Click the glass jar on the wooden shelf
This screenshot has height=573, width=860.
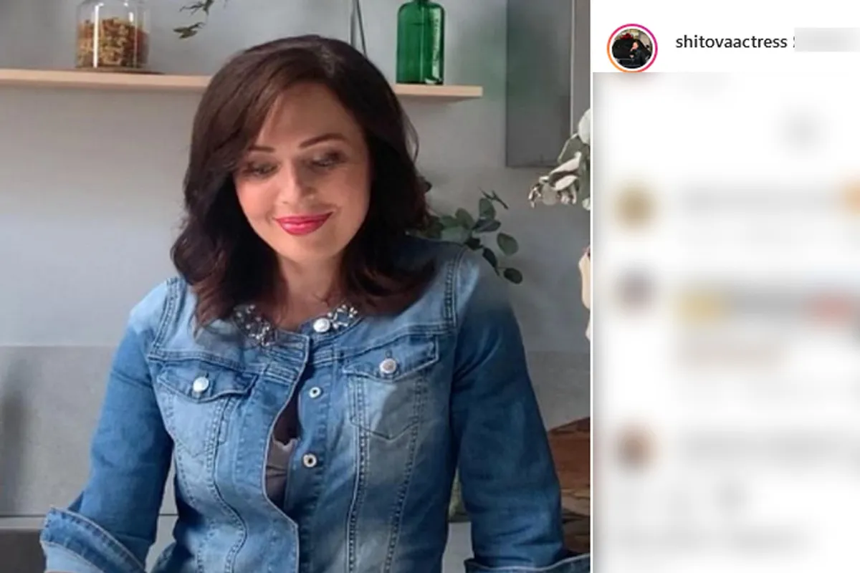(113, 35)
